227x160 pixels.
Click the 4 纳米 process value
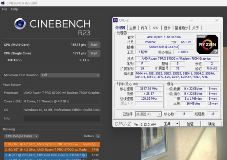[143, 52]
